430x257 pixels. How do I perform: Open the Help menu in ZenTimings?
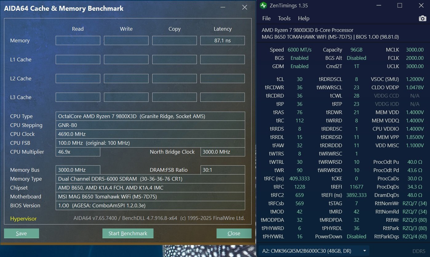click(x=304, y=18)
